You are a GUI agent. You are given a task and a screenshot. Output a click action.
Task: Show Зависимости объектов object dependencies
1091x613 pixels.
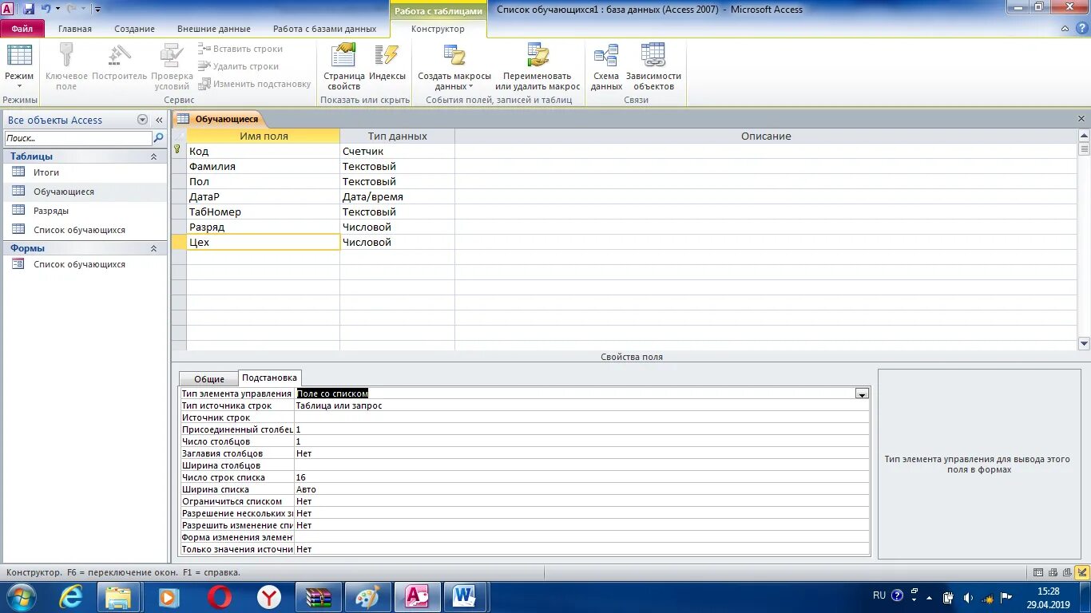tap(653, 66)
